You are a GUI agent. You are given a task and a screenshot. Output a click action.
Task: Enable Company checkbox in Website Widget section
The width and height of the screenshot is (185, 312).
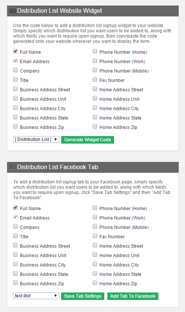[15, 70]
